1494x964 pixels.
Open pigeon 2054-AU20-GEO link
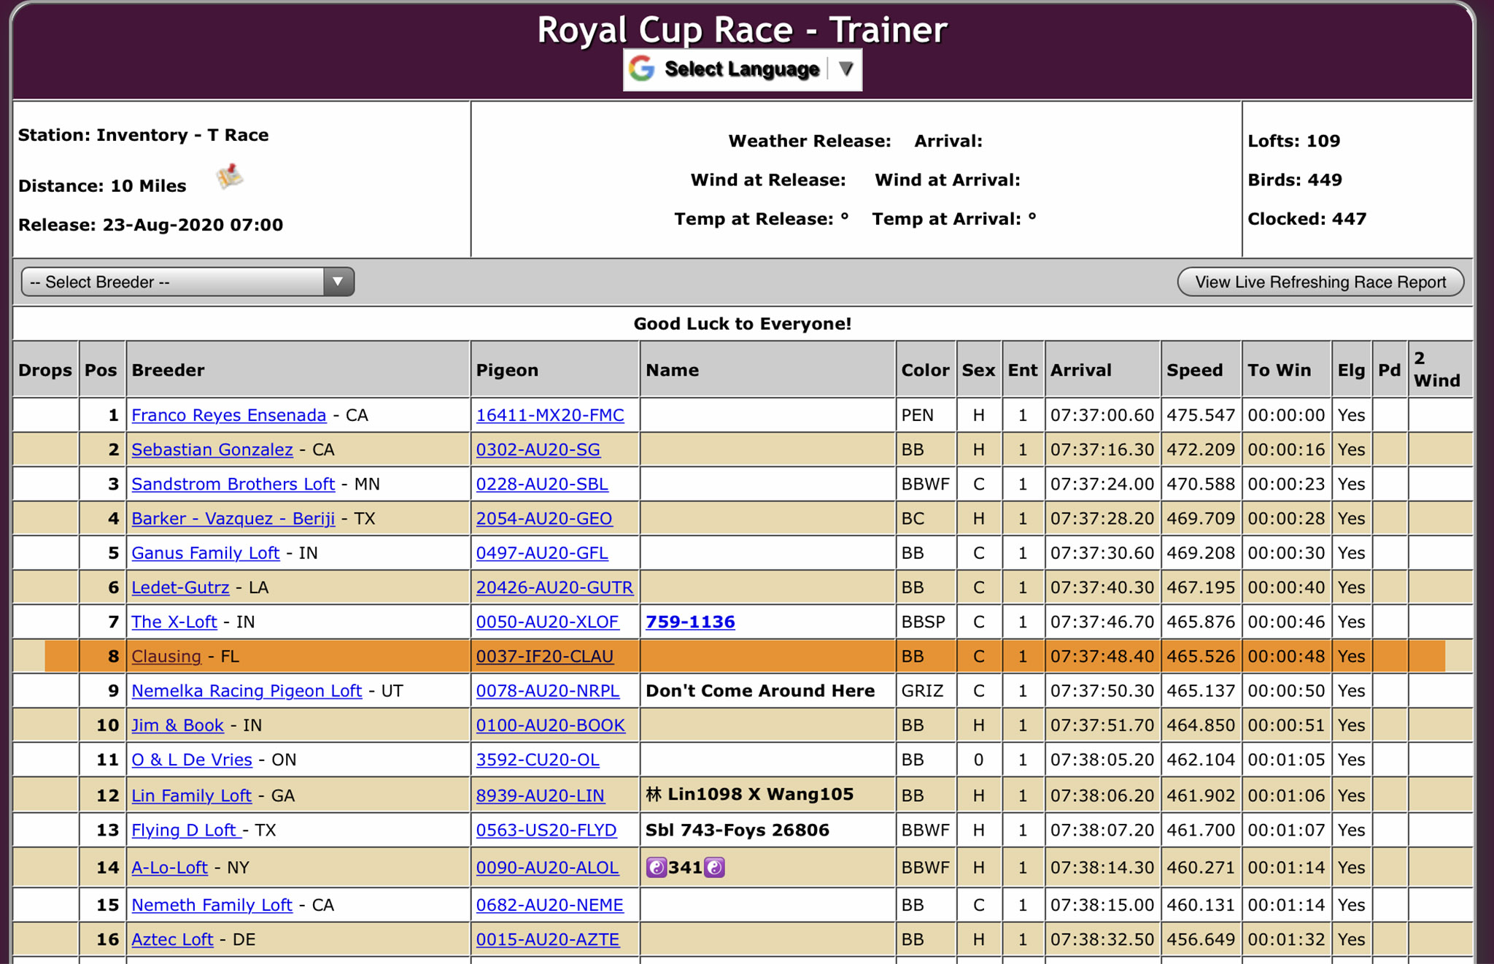544,518
